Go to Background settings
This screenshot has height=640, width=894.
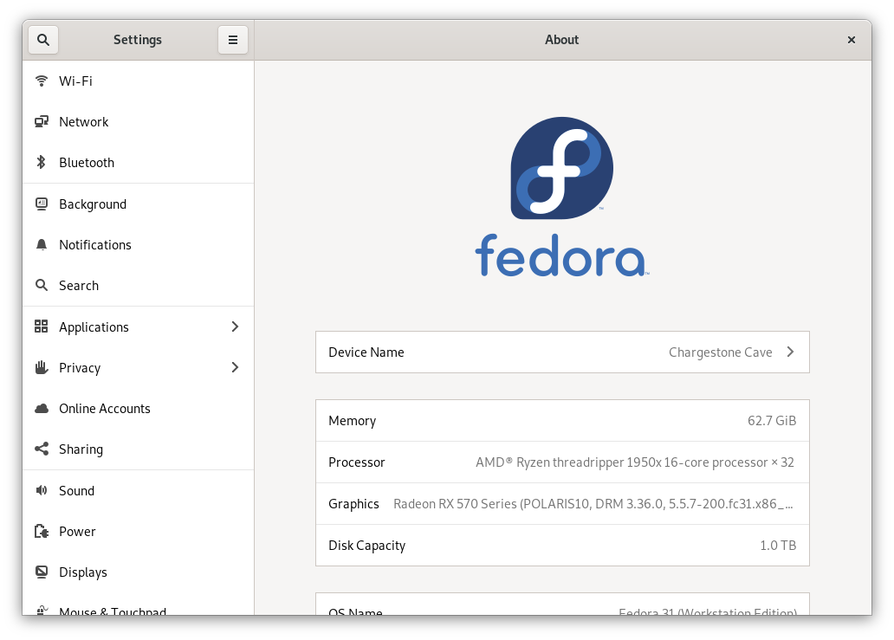tap(138, 204)
